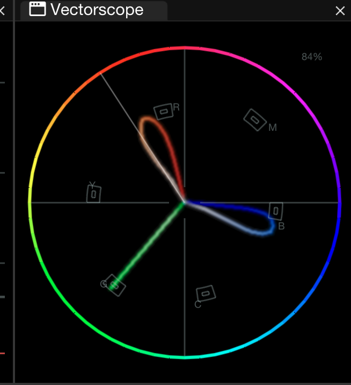Screen dimensions: 351x385
Task: Click the B blue target box
Action: 275,211
